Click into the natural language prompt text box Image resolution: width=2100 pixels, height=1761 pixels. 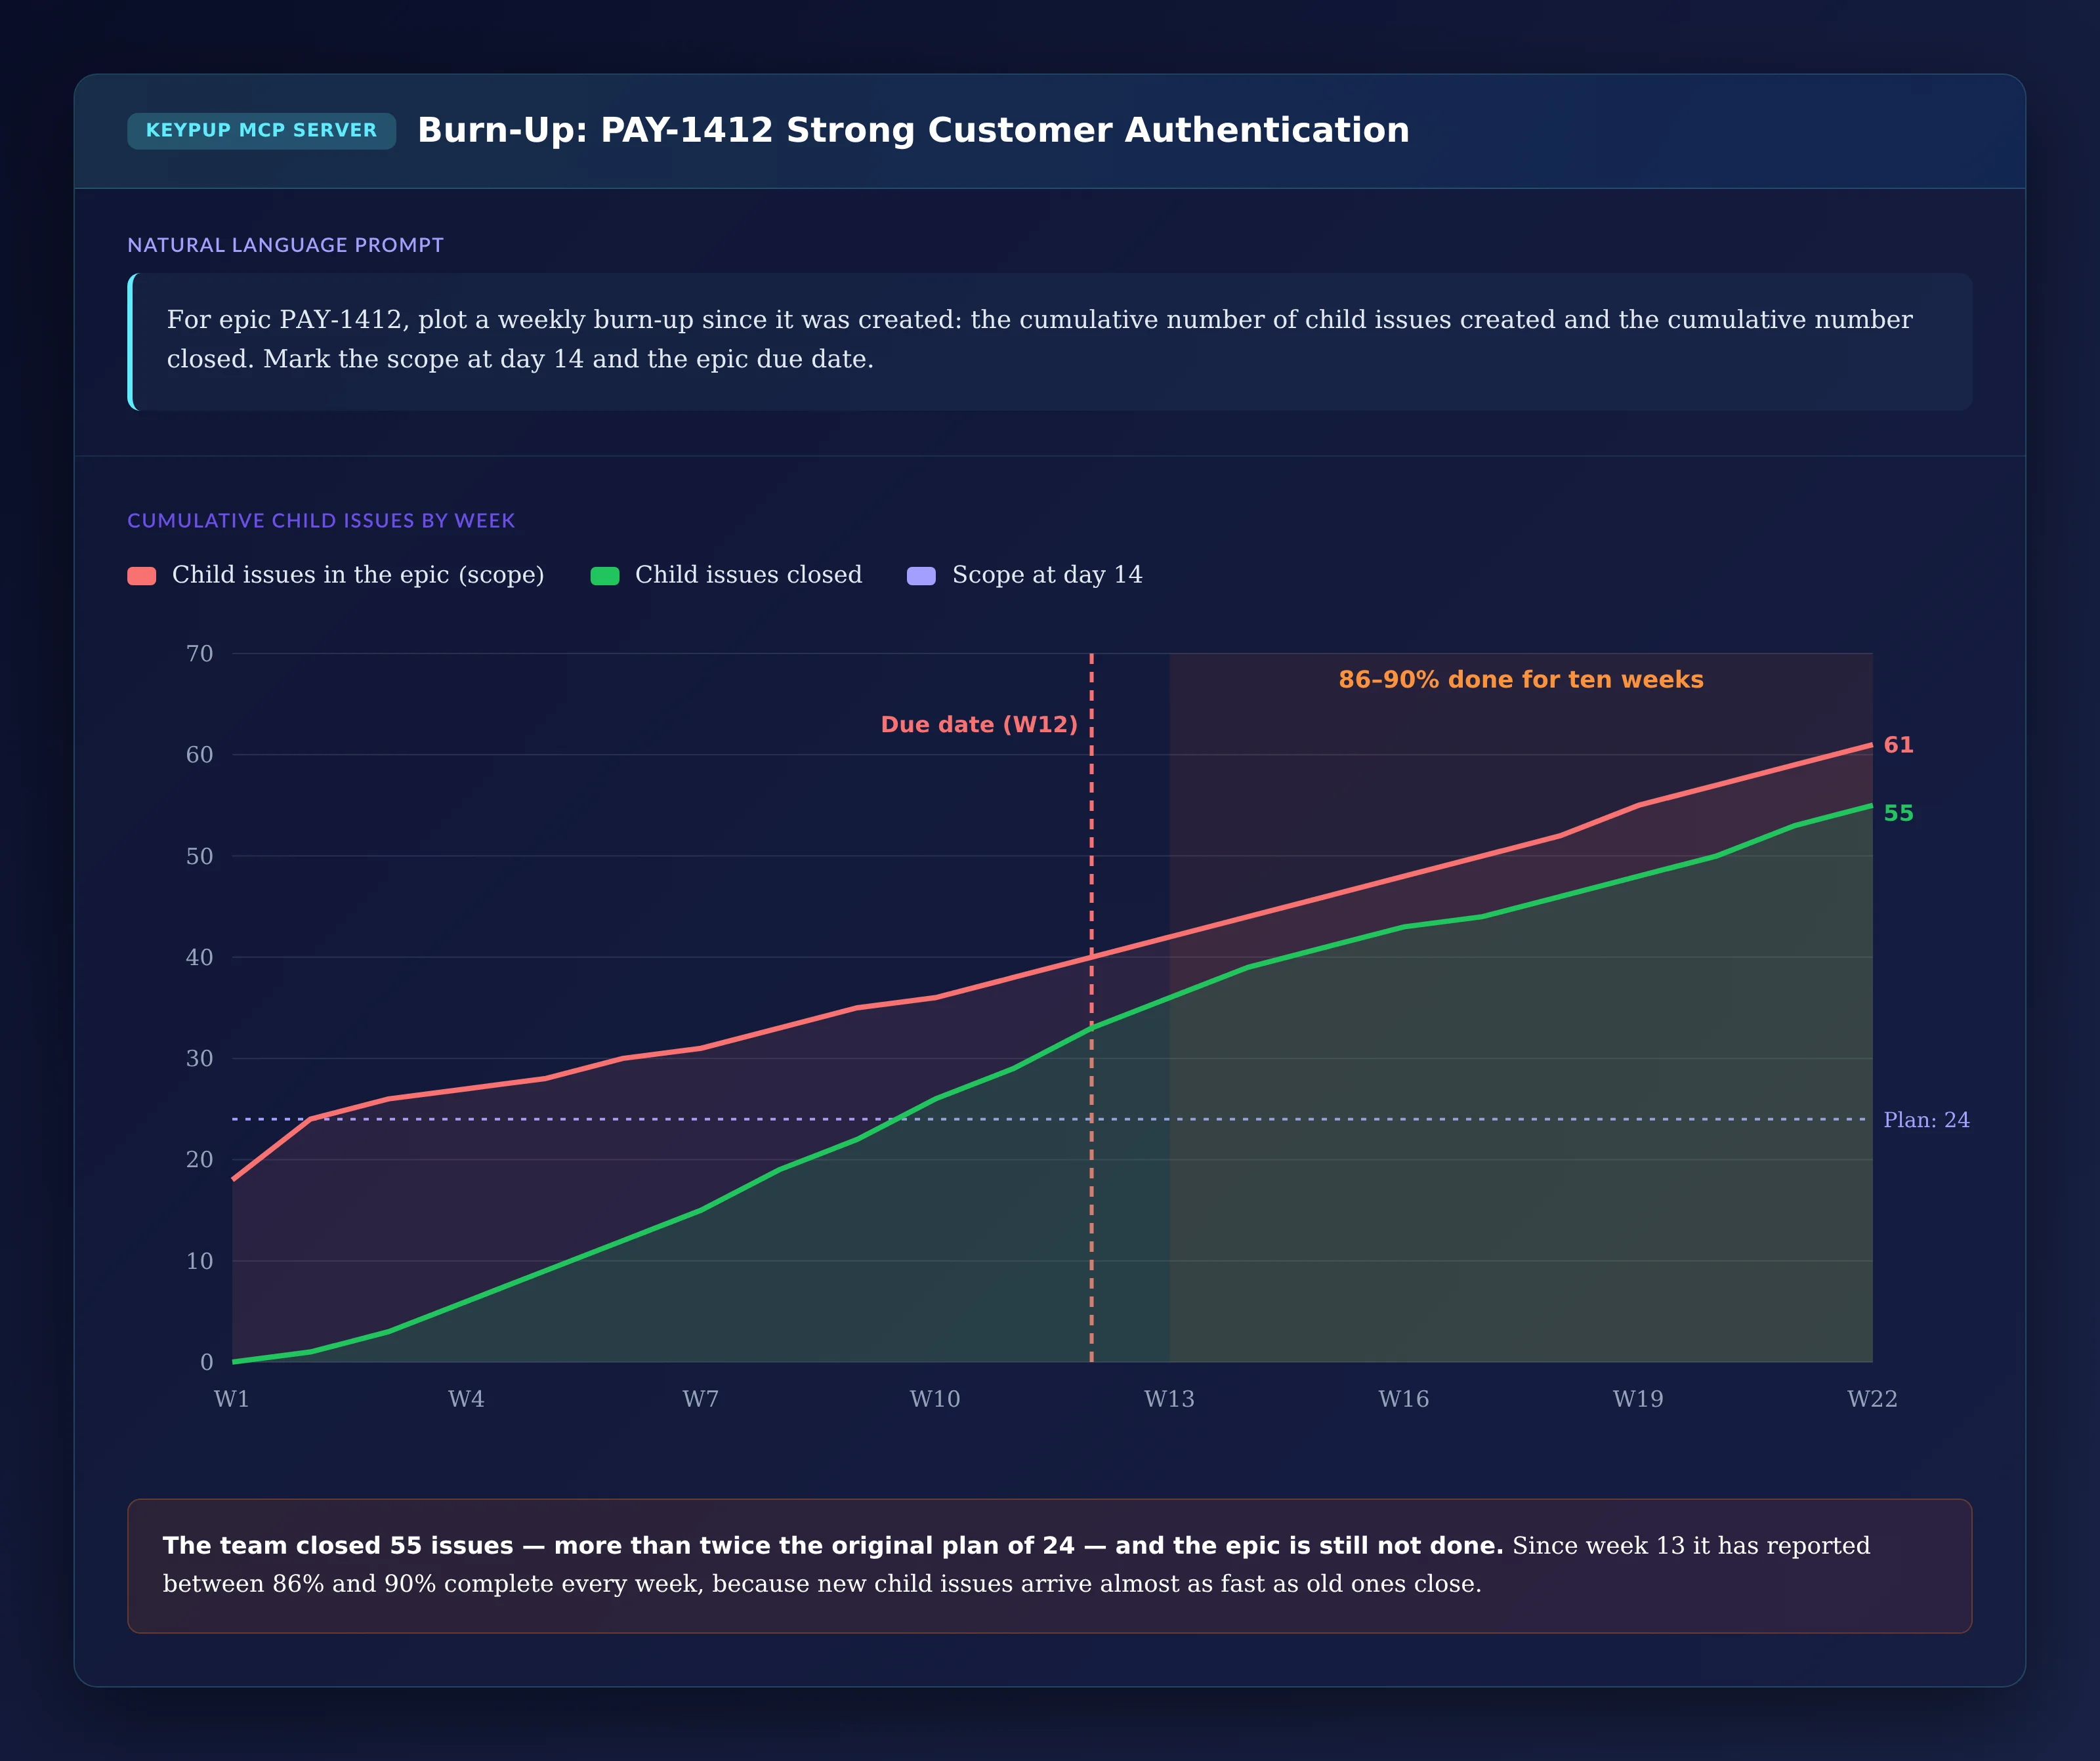point(1049,341)
